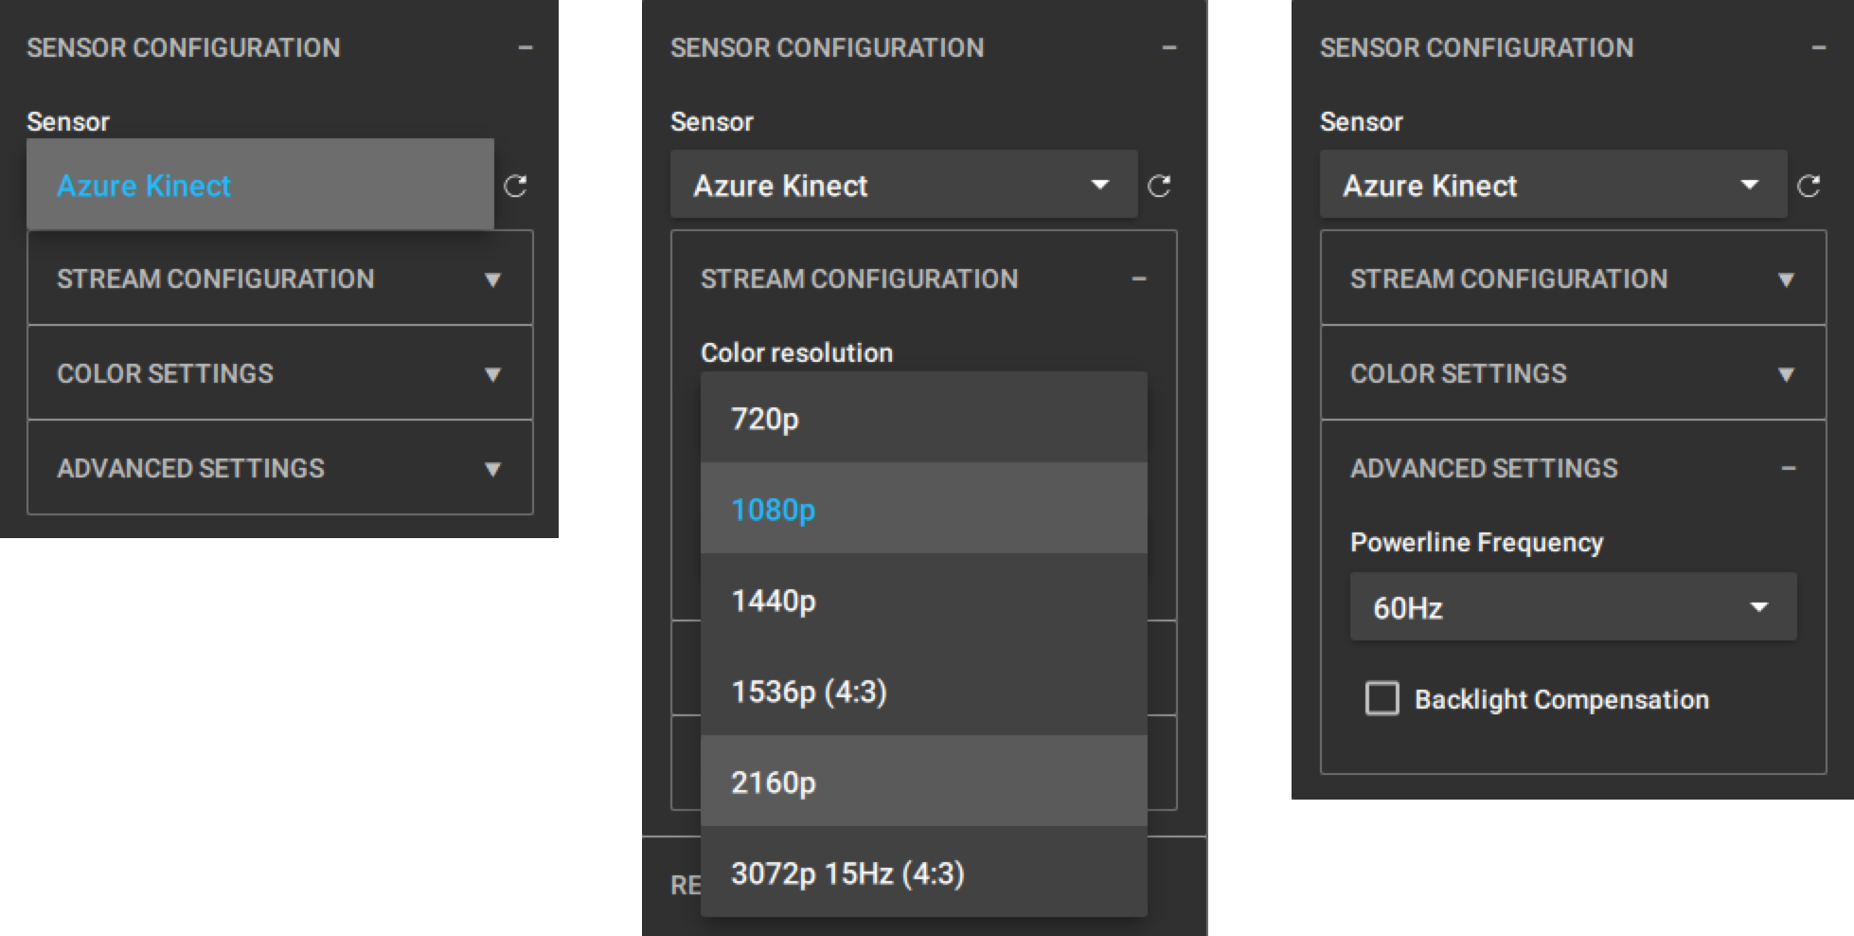The width and height of the screenshot is (1854, 936).
Task: Click the refresh icon beside the highlighted blue Azure Kinect option
Action: tap(515, 186)
